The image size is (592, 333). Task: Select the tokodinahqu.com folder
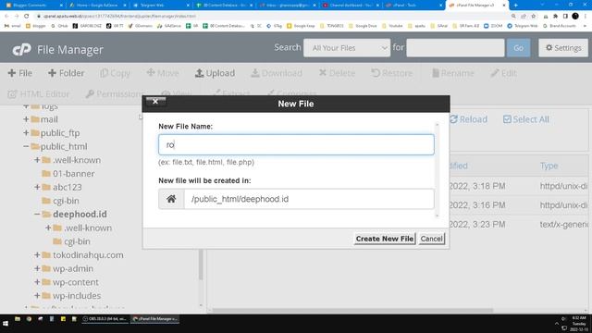(88, 255)
